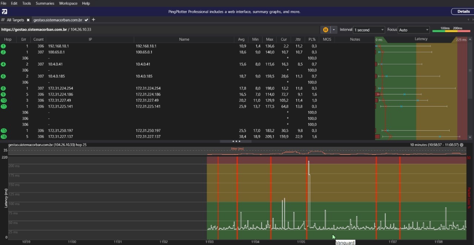
Task: Open the Workspace menu
Action: [68, 3]
